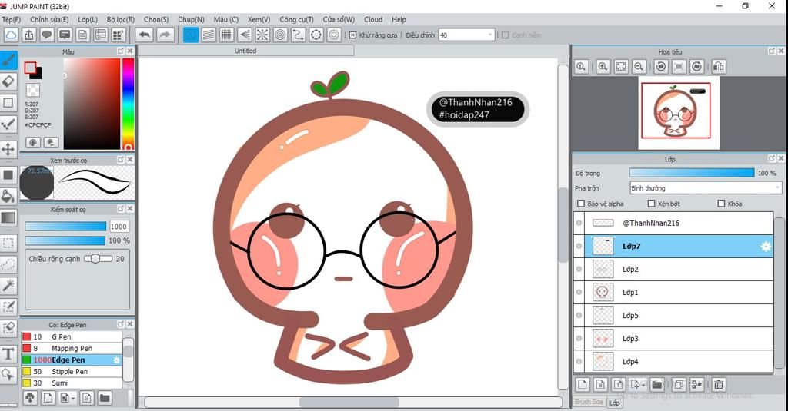This screenshot has height=411, width=788.
Task: Fit canvas to window in Navigator
Action: (x=621, y=66)
